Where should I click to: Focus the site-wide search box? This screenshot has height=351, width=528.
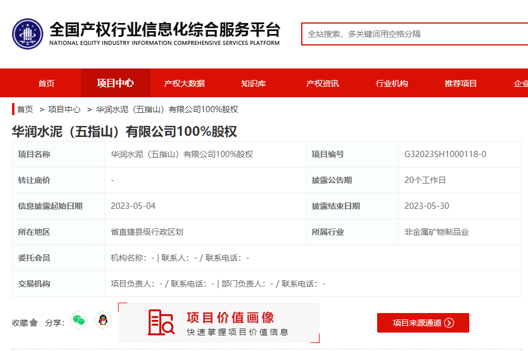[415, 34]
